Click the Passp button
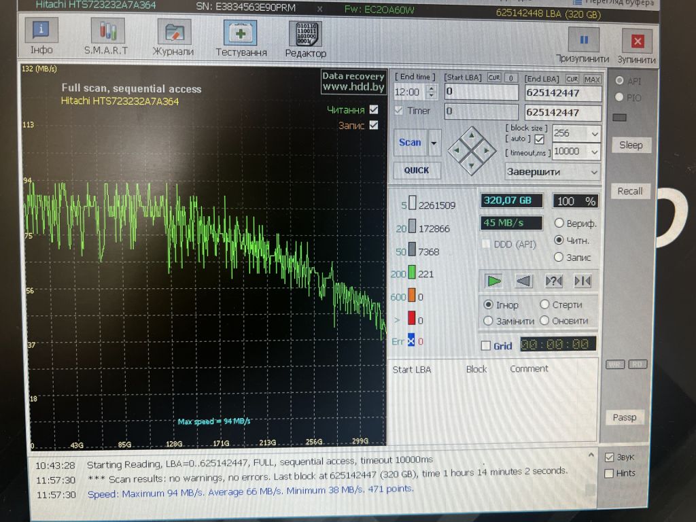The width and height of the screenshot is (696, 522). (x=625, y=417)
